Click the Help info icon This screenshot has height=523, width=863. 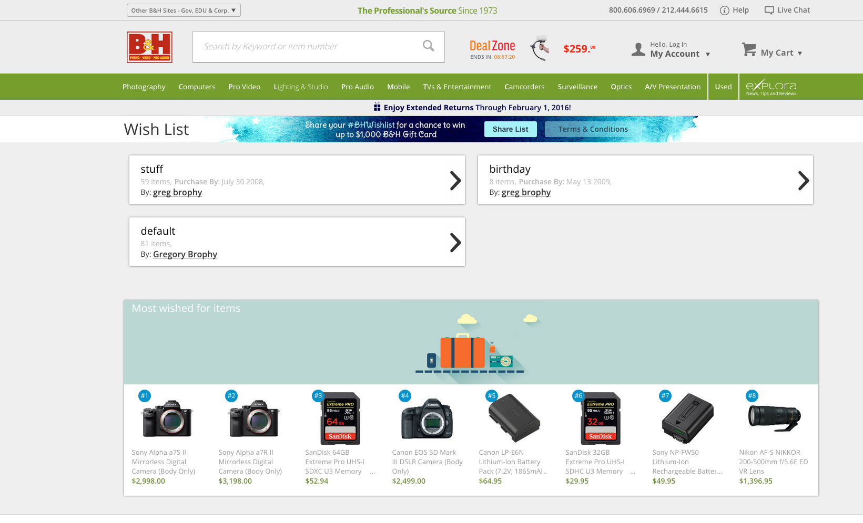(724, 11)
